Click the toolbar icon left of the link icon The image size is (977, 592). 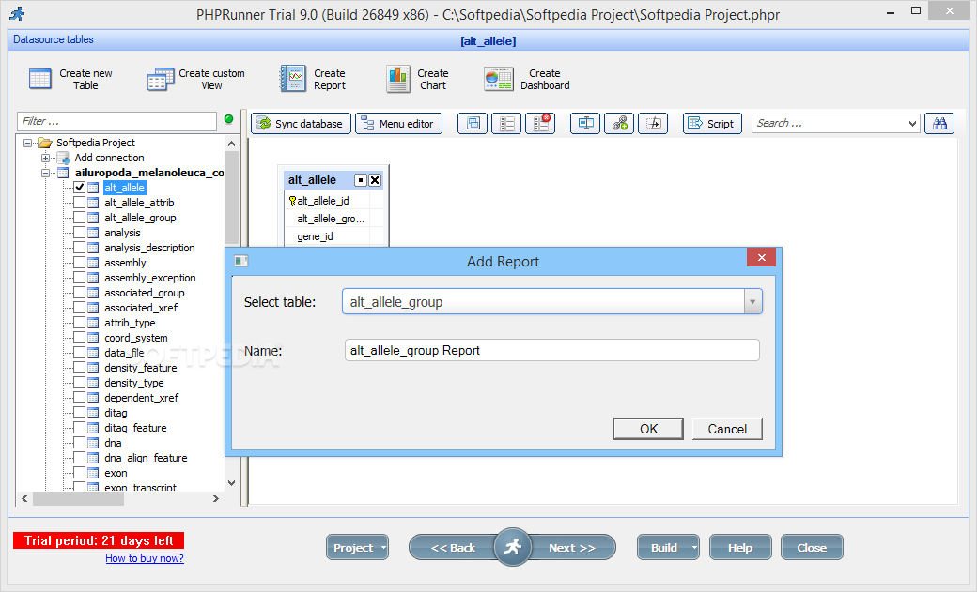(585, 123)
